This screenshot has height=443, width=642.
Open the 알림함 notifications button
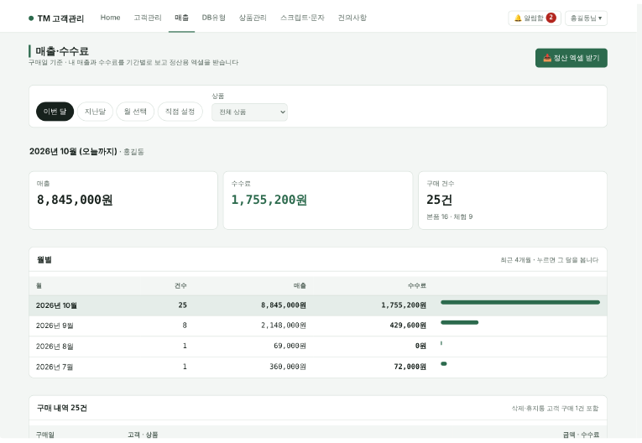[x=535, y=18]
